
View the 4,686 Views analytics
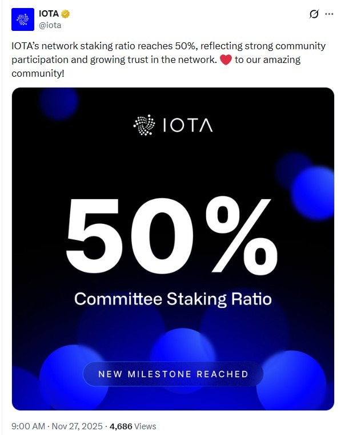(x=133, y=426)
